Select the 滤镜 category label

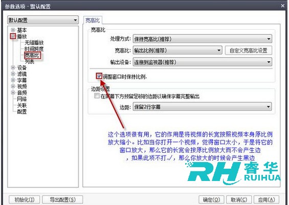click(22, 74)
